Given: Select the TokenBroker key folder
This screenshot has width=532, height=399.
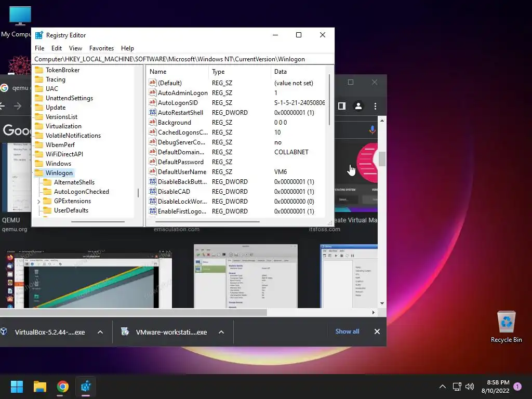Looking at the screenshot, I should coord(62,70).
